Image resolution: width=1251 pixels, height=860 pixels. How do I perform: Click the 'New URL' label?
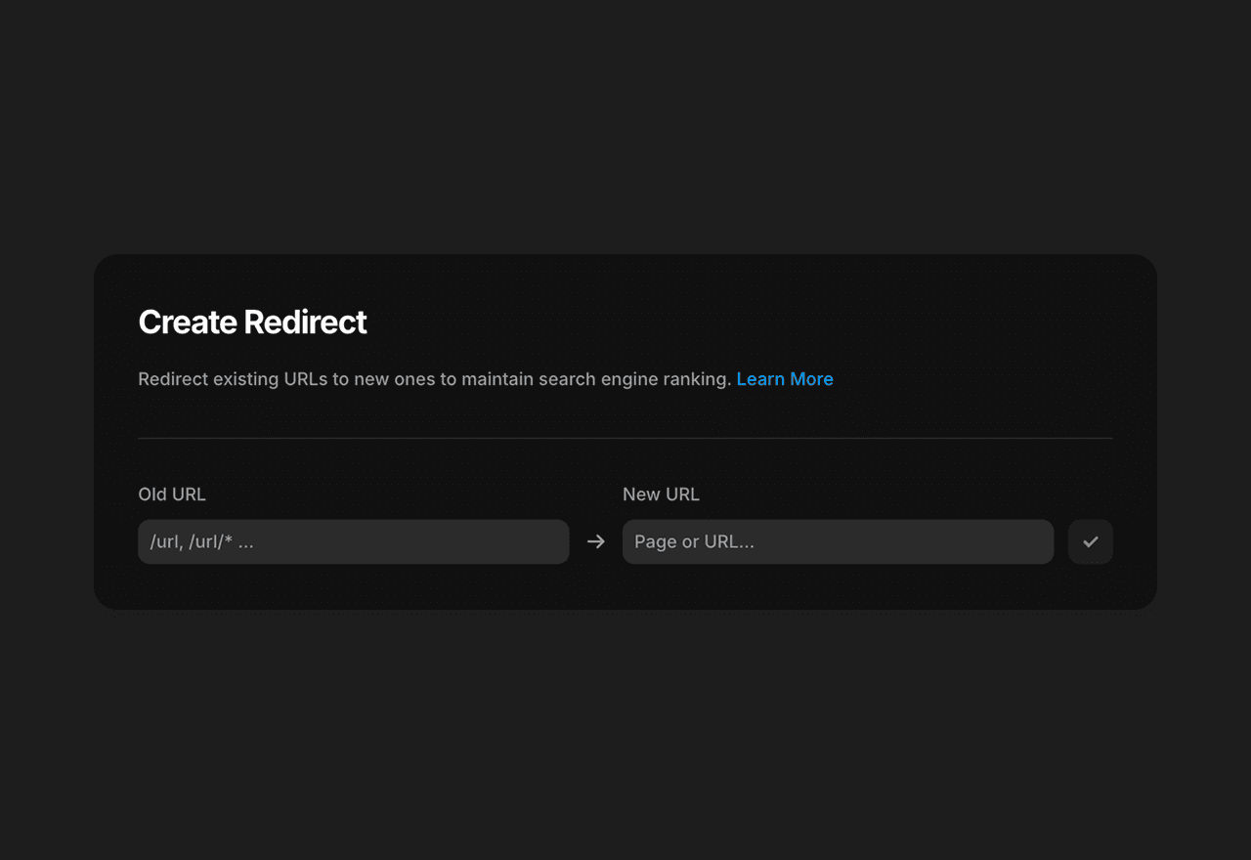coord(661,494)
